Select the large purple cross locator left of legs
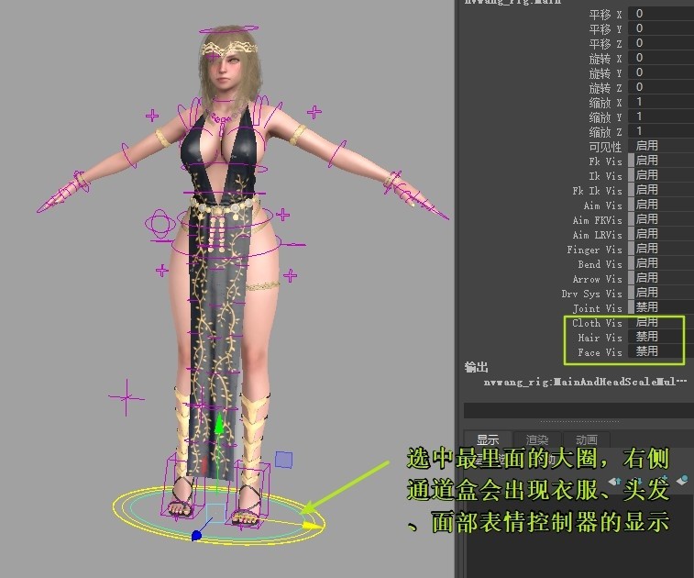Image resolution: width=694 pixels, height=578 pixels. click(127, 397)
